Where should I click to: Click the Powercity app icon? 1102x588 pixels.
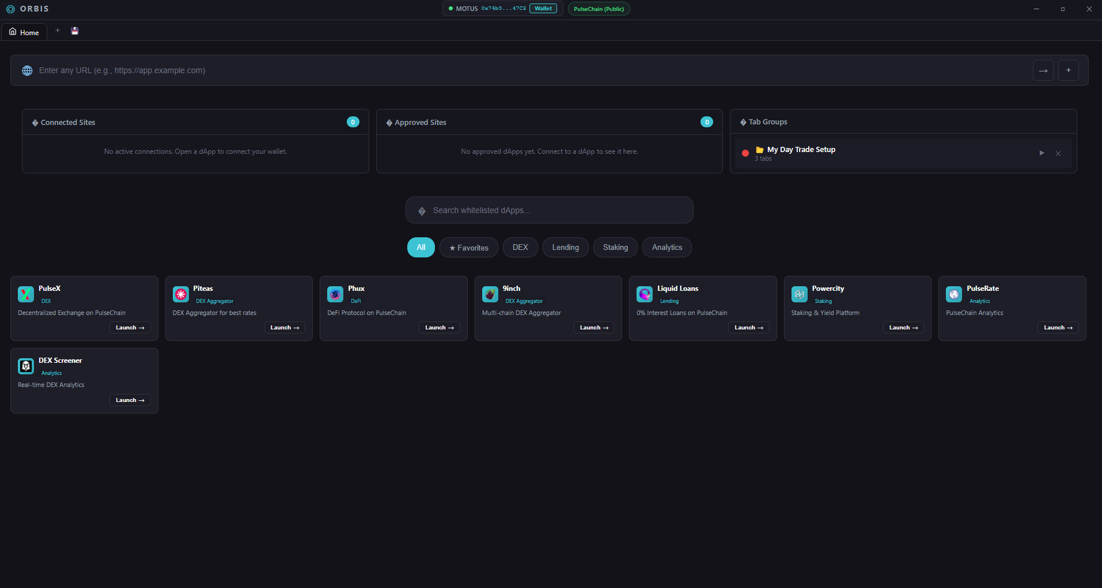coord(800,294)
